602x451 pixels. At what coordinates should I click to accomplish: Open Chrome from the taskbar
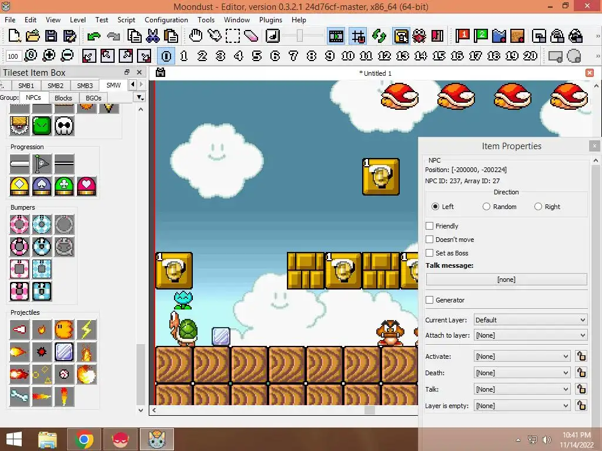(x=84, y=439)
